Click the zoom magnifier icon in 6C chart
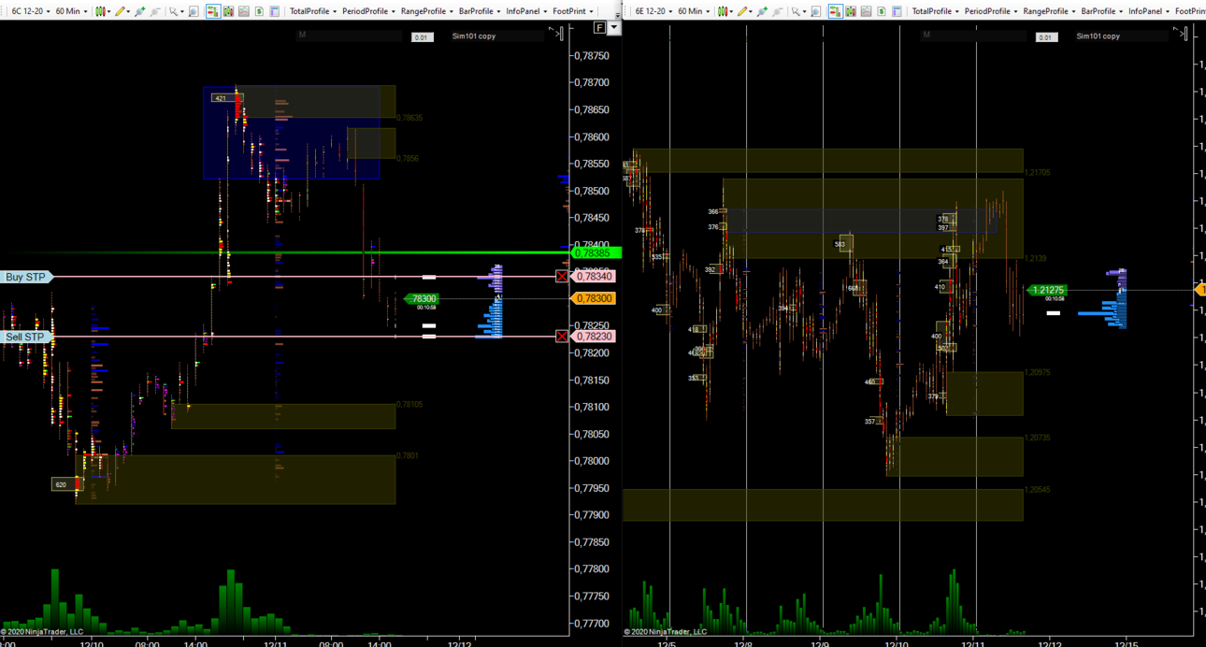 pos(194,11)
